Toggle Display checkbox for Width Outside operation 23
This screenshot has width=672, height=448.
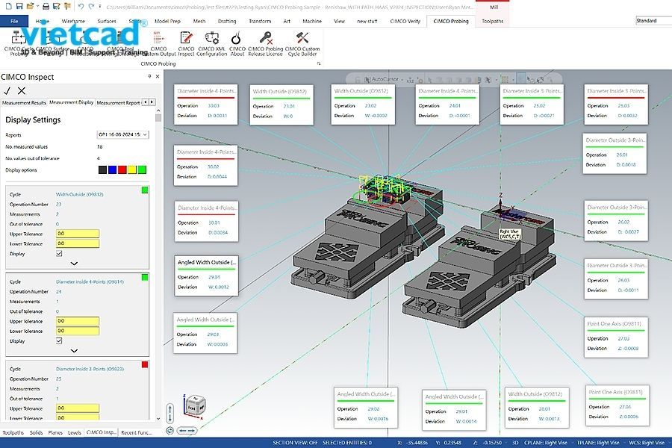(59, 253)
